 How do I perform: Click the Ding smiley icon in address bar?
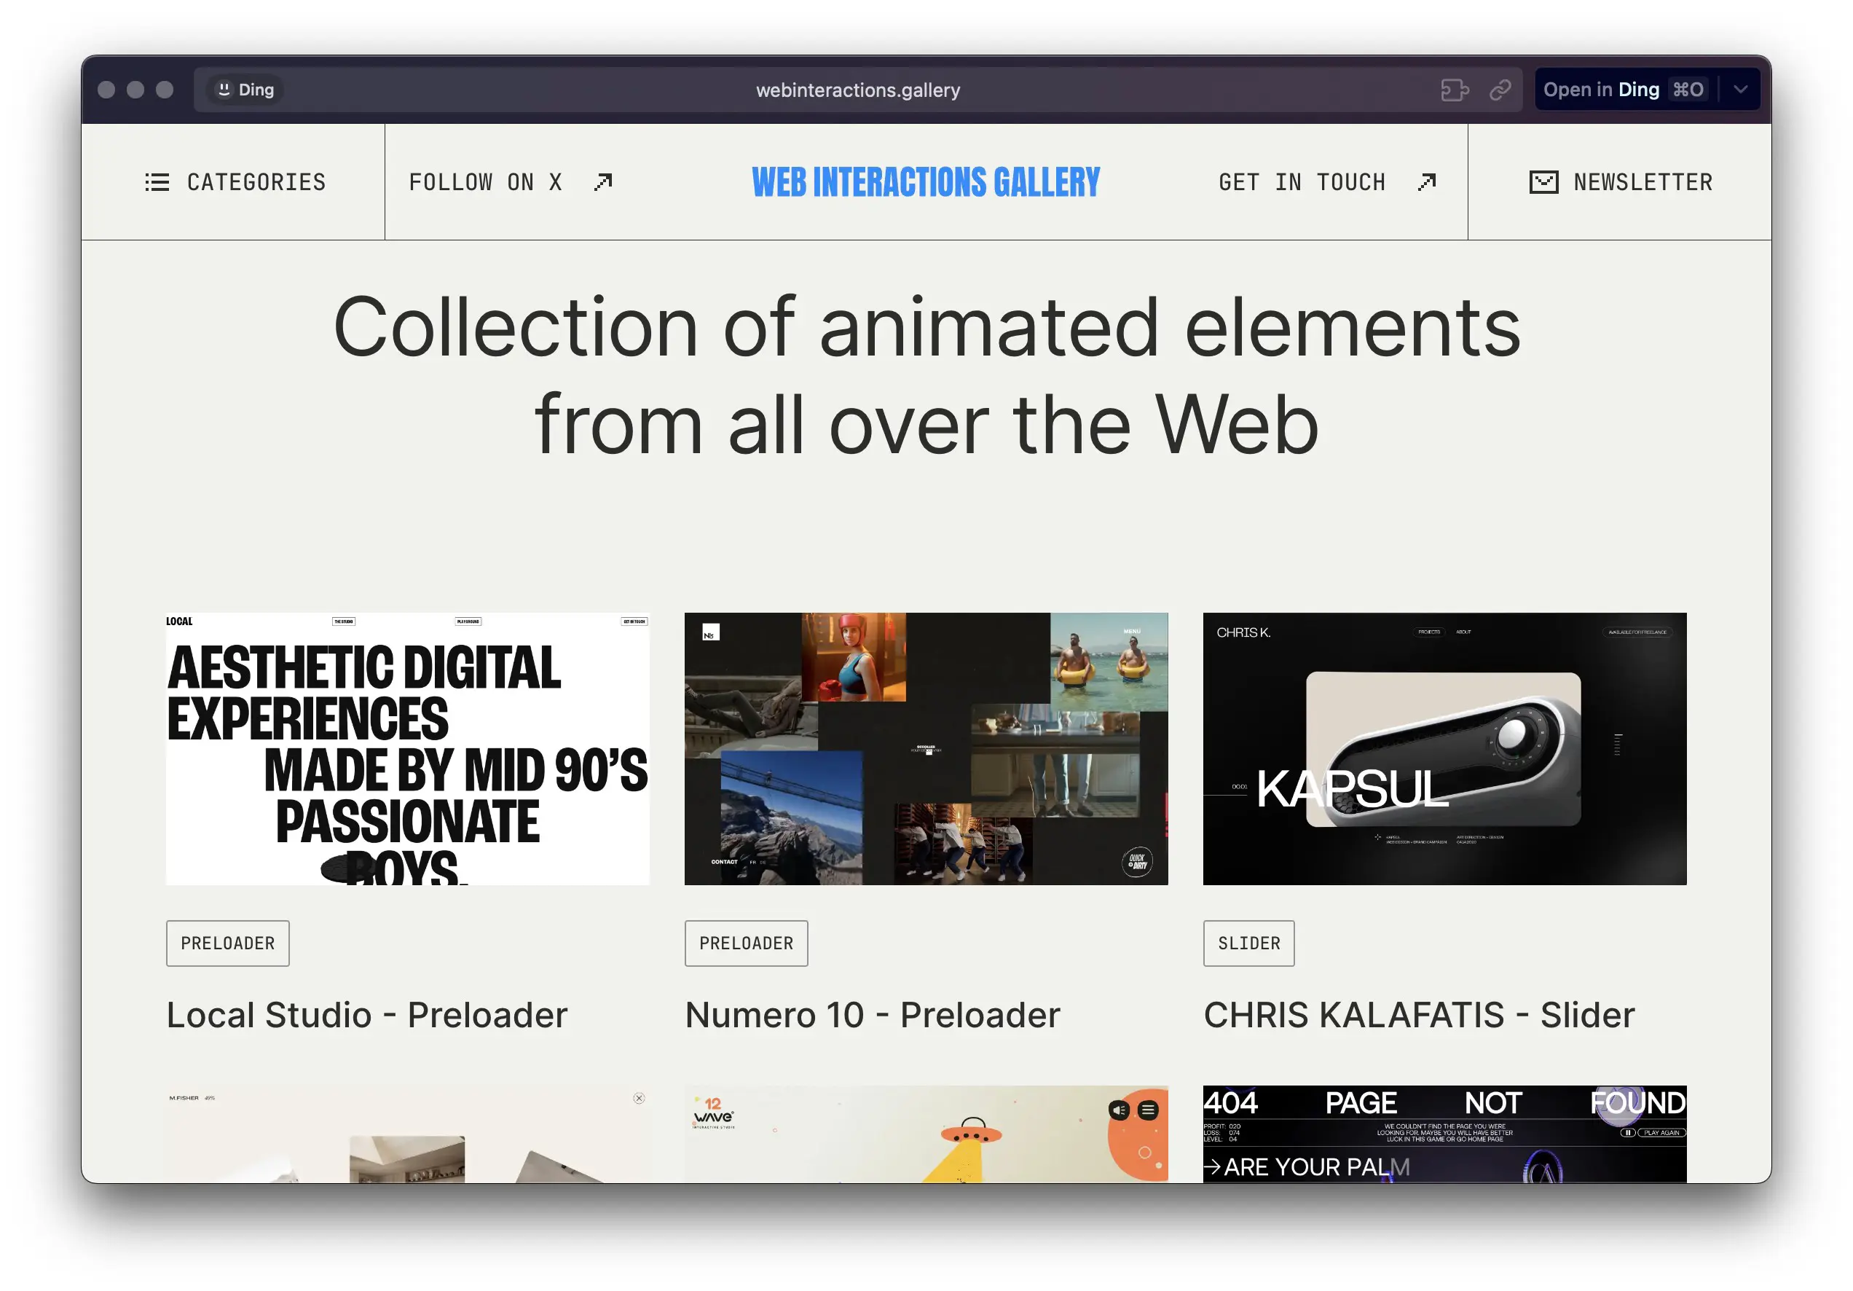[x=224, y=90]
